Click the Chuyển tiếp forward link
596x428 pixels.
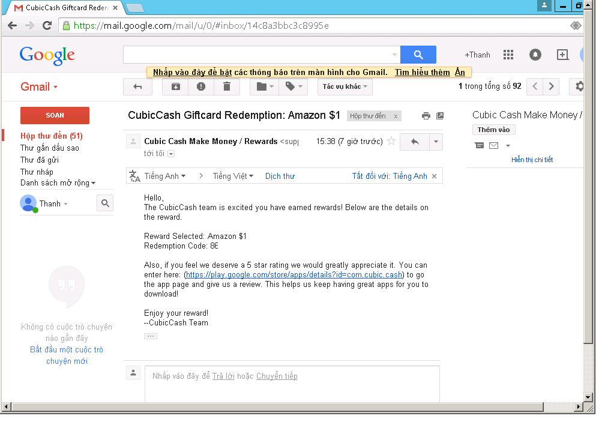pos(277,376)
